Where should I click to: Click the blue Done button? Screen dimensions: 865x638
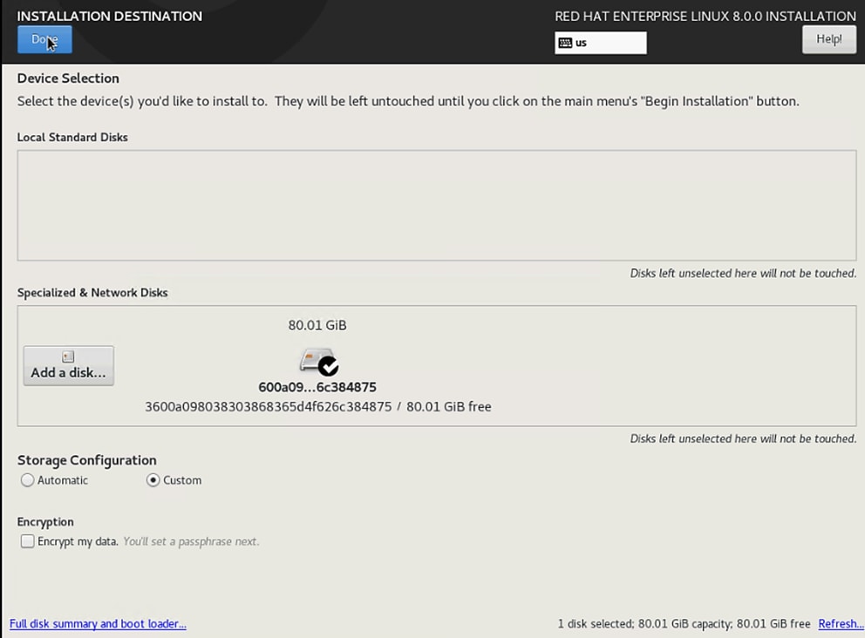point(44,40)
